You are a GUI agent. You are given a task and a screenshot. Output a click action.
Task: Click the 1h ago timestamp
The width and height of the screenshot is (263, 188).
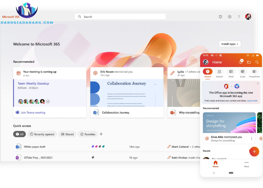tap(133, 158)
